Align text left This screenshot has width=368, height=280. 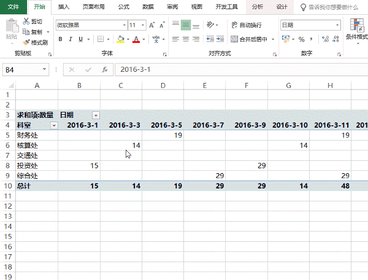point(175,39)
